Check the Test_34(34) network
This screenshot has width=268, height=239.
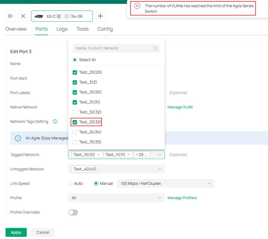coord(75,132)
